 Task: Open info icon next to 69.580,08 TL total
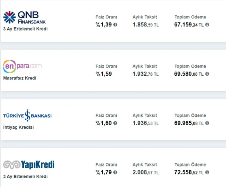tap(207, 74)
